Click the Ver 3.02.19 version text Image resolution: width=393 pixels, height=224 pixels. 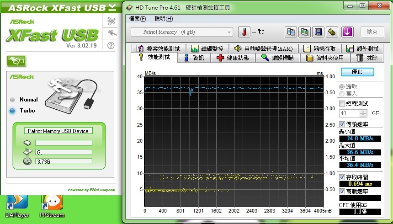81,46
